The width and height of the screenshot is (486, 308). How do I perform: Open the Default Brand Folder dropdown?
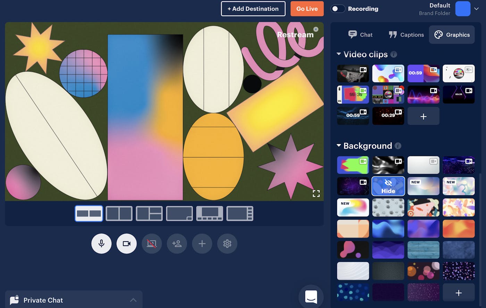tap(477, 9)
